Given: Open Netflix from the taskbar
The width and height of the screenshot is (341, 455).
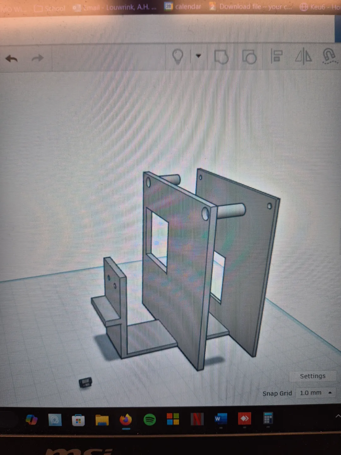Looking at the screenshot, I should 197,419.
